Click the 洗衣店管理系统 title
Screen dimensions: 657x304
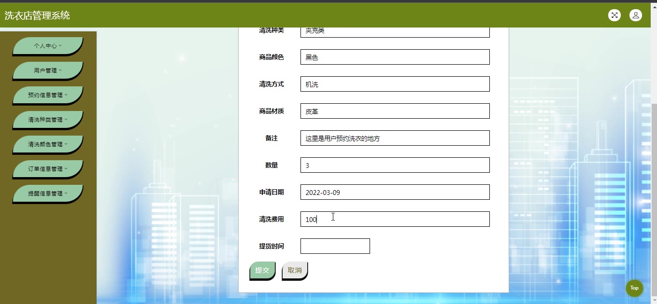point(37,15)
